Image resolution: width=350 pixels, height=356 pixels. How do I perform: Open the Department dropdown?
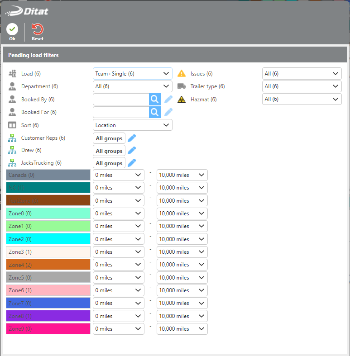coord(132,86)
